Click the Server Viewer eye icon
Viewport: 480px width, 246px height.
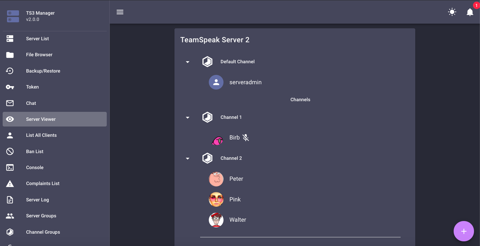click(10, 119)
